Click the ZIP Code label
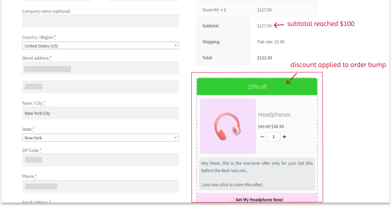This screenshot has height=206, width=391. point(30,150)
